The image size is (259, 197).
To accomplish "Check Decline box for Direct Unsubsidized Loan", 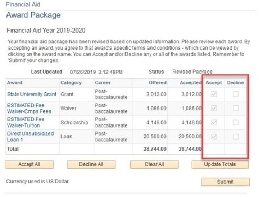I will point(236,137).
